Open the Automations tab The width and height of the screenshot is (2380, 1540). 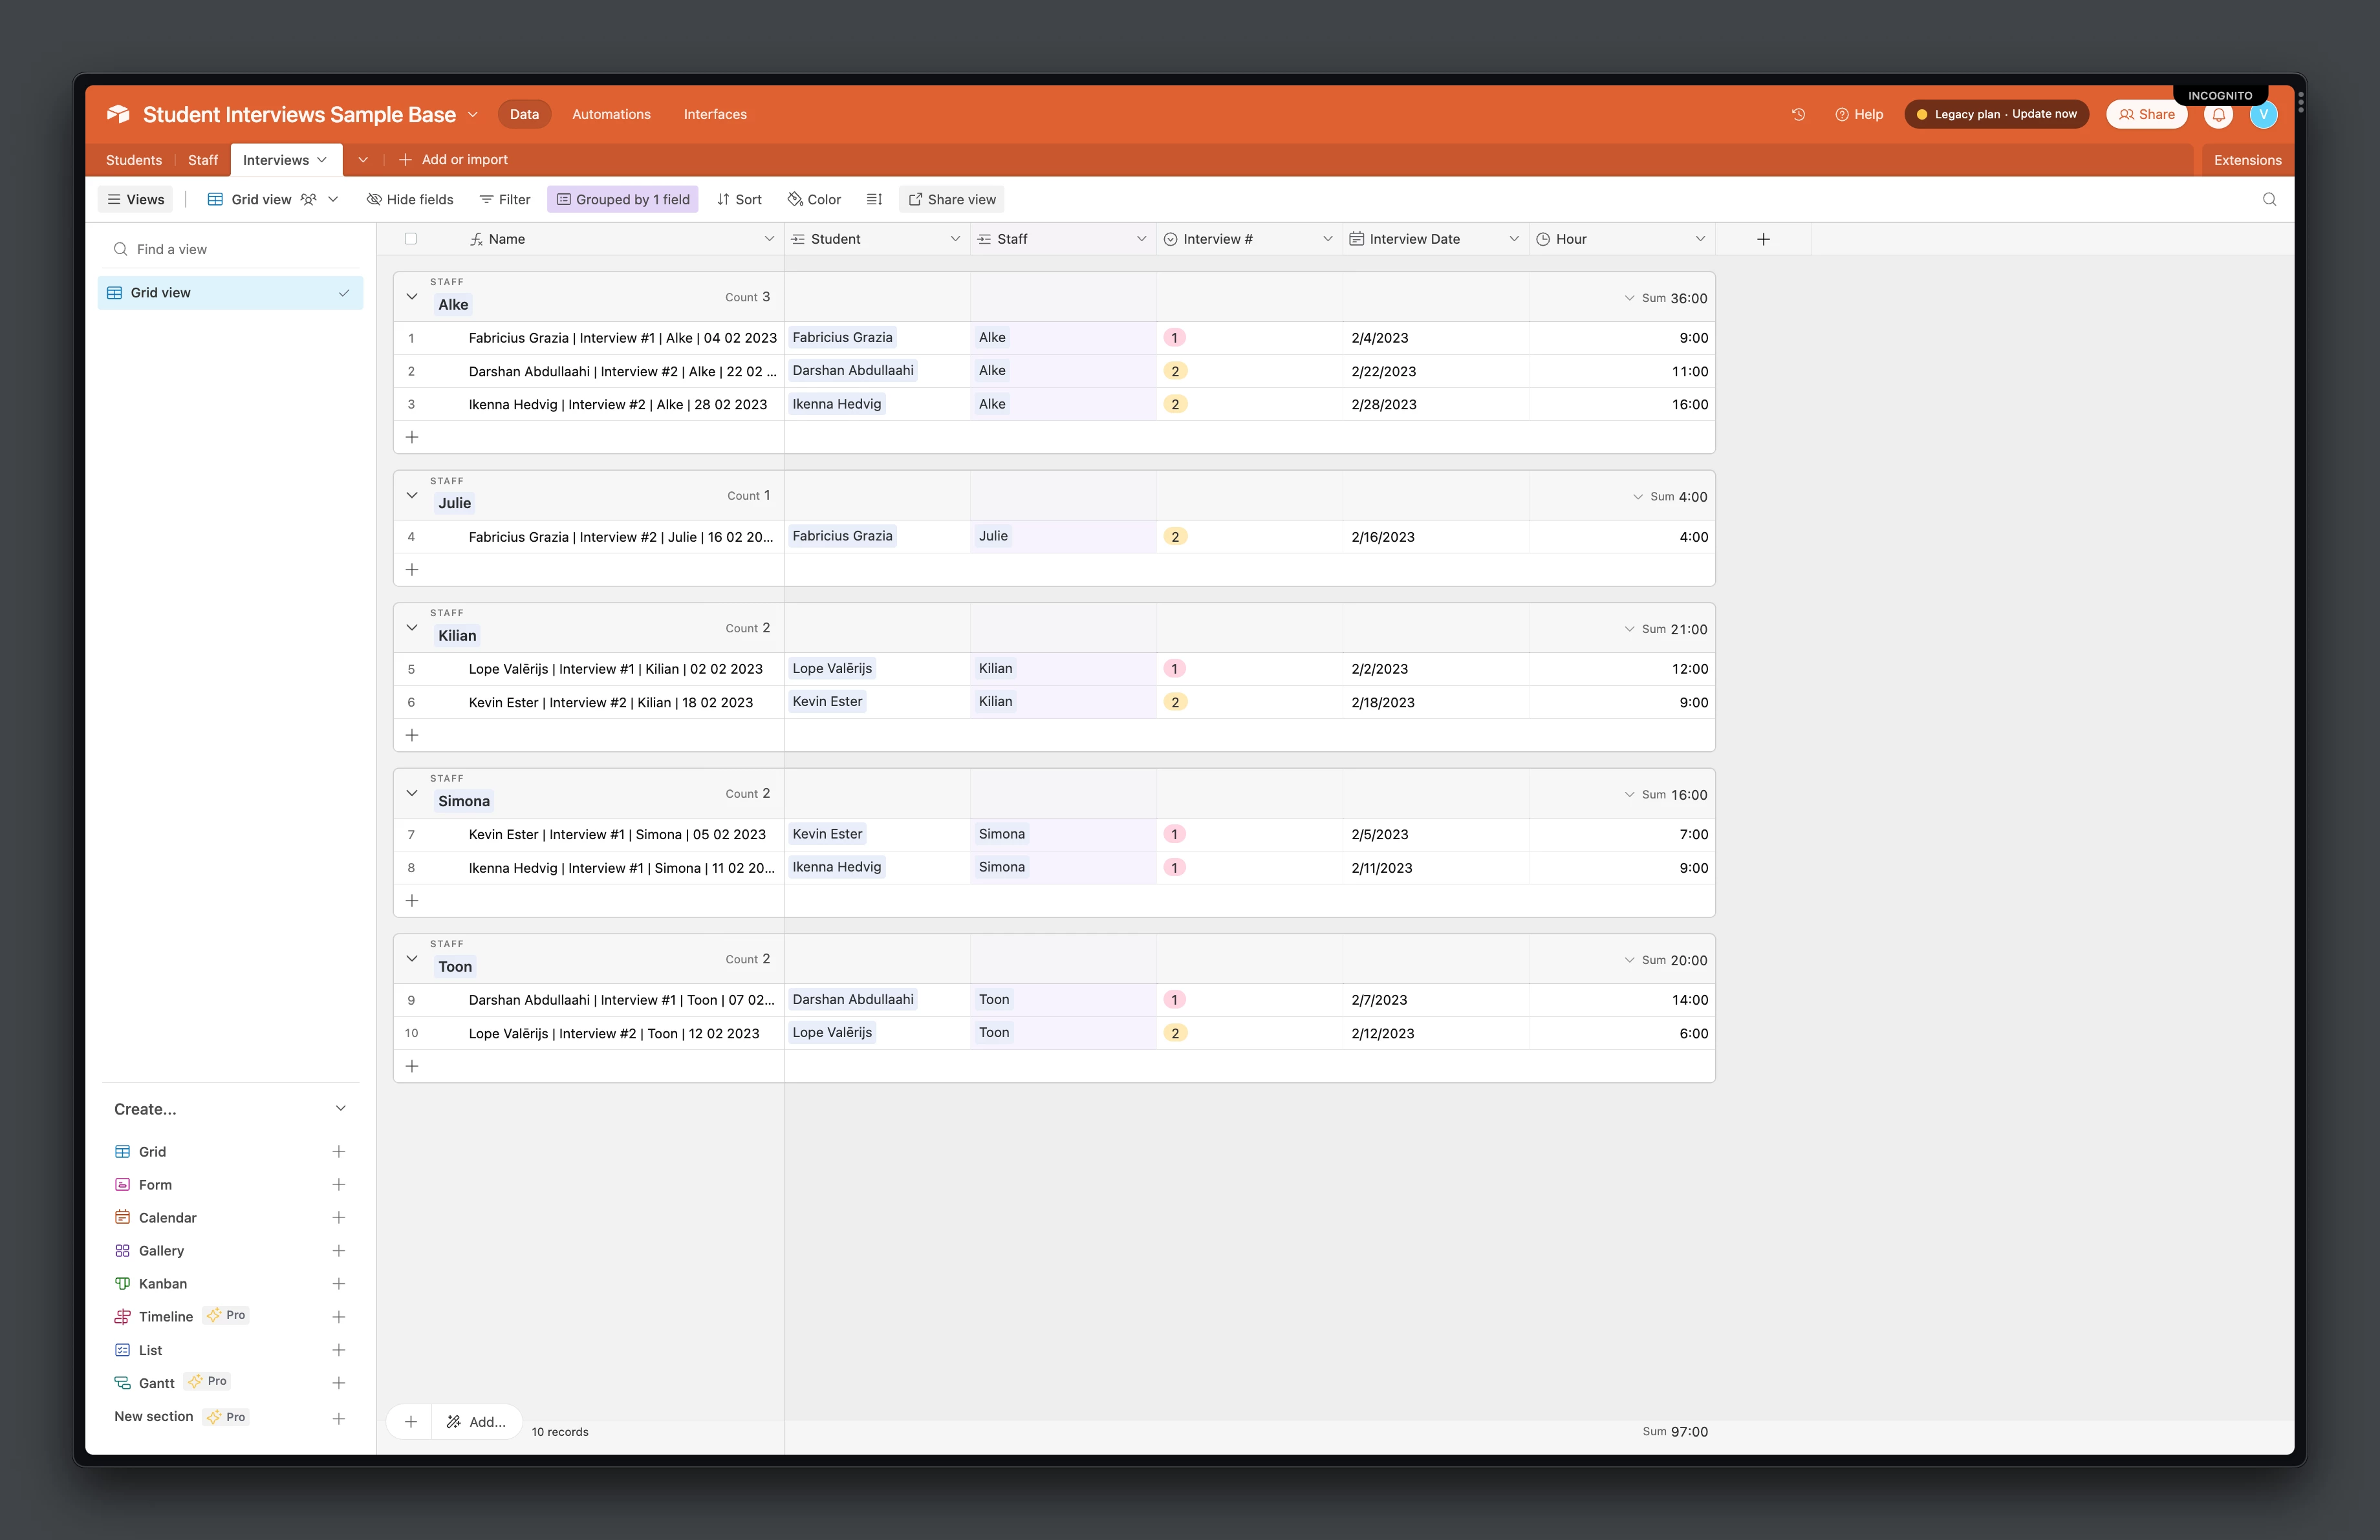coord(611,114)
